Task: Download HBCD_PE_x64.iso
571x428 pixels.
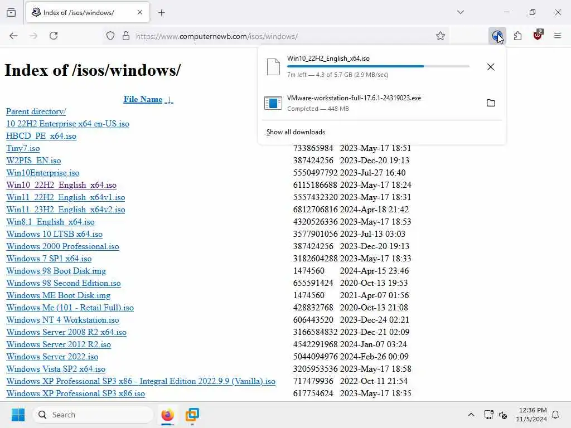Action: pos(41,136)
